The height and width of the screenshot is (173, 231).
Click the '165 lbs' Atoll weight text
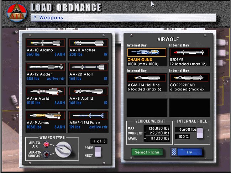[75, 79]
